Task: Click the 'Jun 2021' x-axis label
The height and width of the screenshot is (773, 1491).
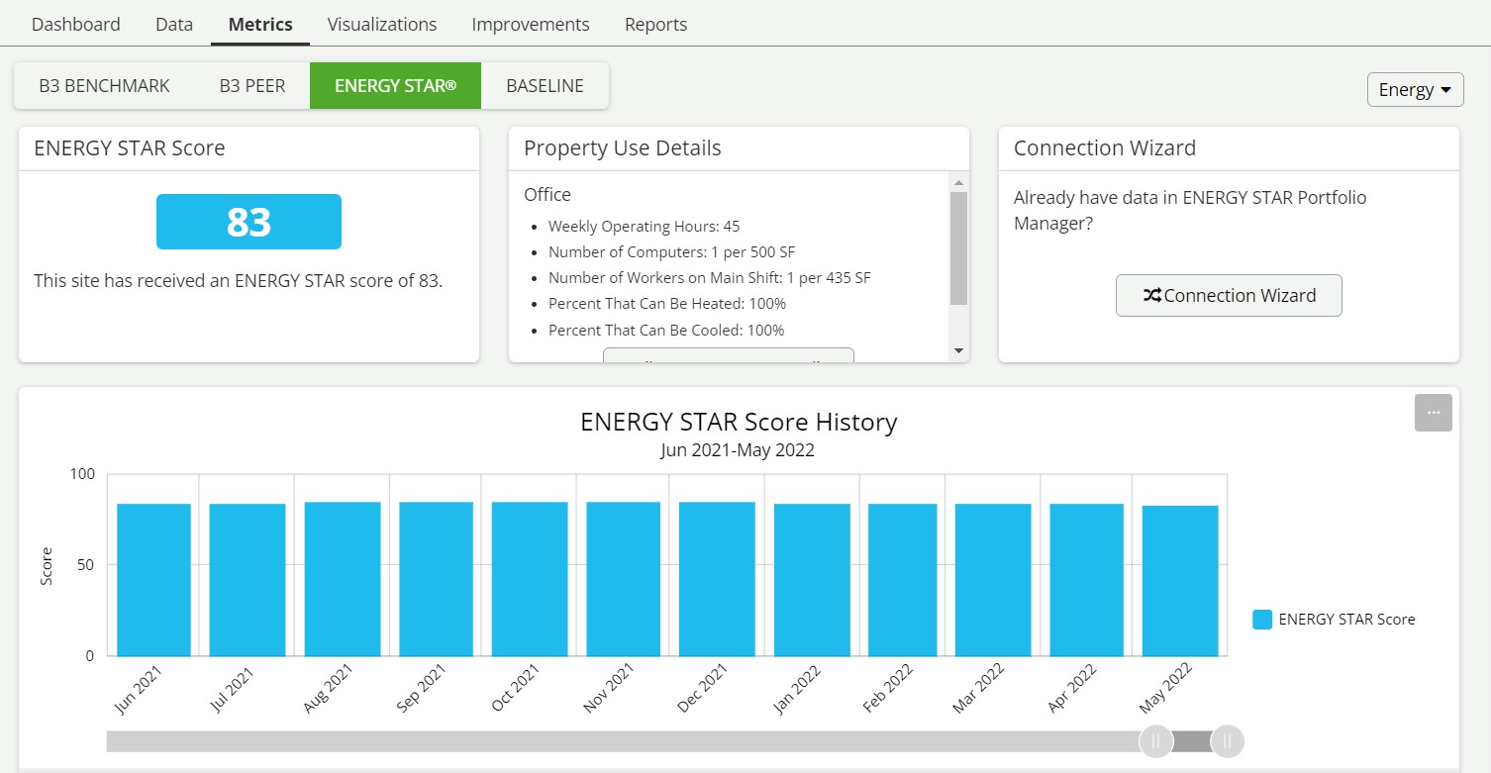Action: pos(139,689)
